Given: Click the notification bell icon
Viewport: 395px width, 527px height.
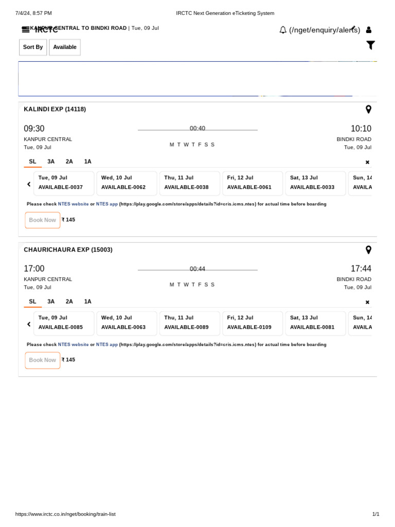Looking at the screenshot, I should [x=283, y=30].
